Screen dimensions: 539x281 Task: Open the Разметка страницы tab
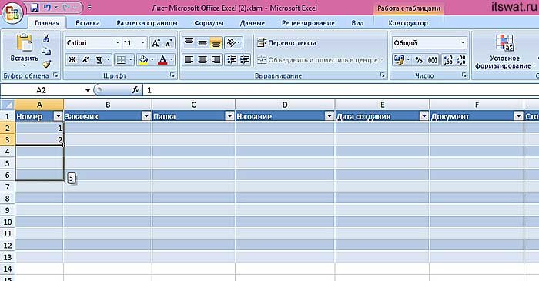(147, 23)
